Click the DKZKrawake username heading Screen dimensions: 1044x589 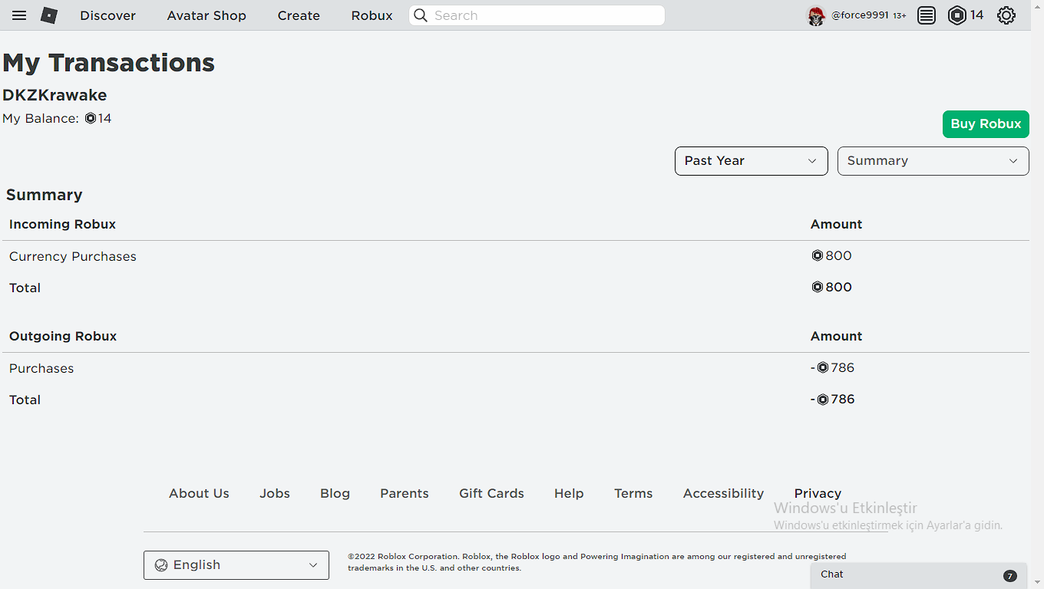55,95
